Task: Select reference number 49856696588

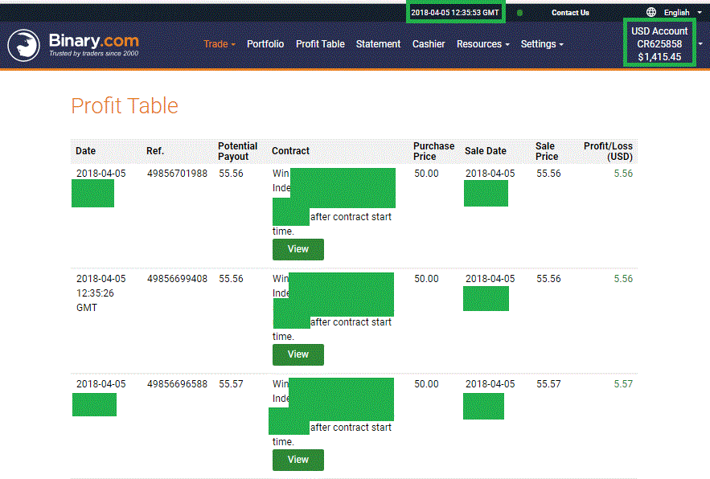Action: (177, 384)
